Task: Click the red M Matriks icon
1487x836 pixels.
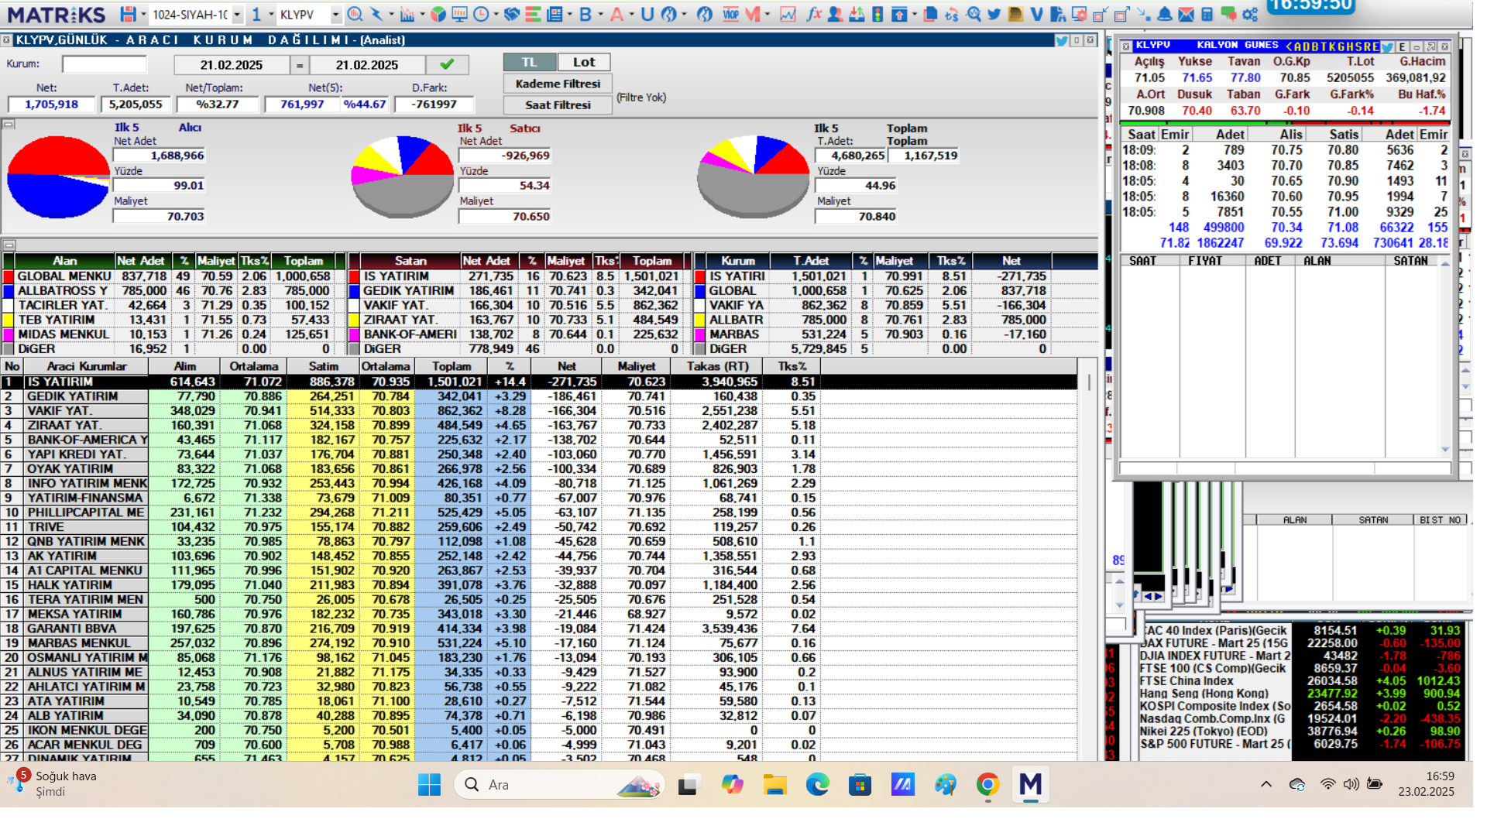Action: (752, 15)
